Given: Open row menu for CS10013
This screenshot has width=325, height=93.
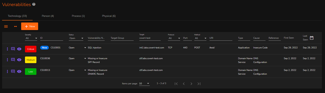Looking at the screenshot, I should 7,71.
